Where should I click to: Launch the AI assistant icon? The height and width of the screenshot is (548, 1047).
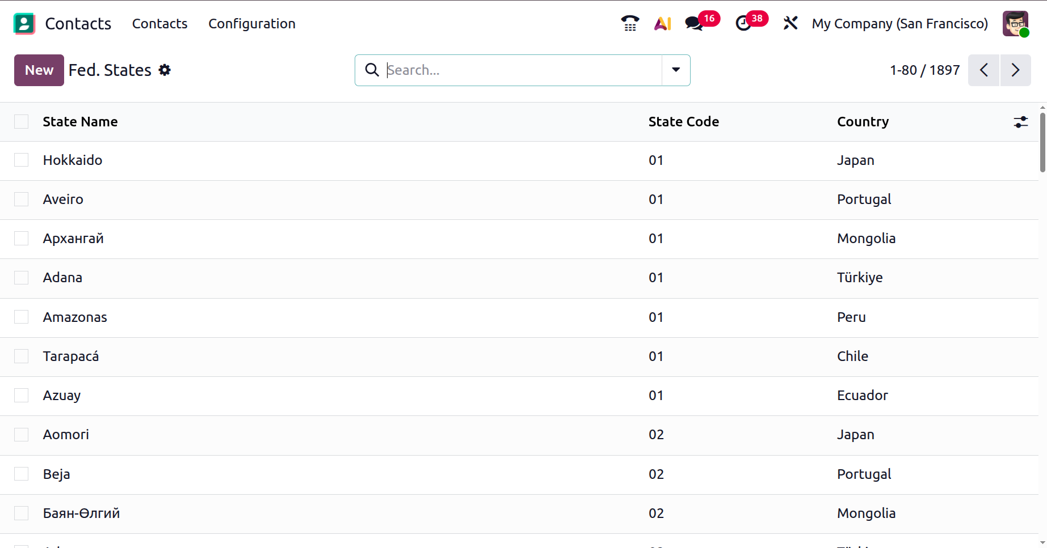662,23
